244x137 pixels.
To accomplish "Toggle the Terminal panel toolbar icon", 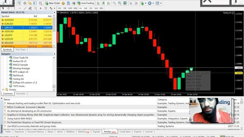I will [x=35, y=3].
